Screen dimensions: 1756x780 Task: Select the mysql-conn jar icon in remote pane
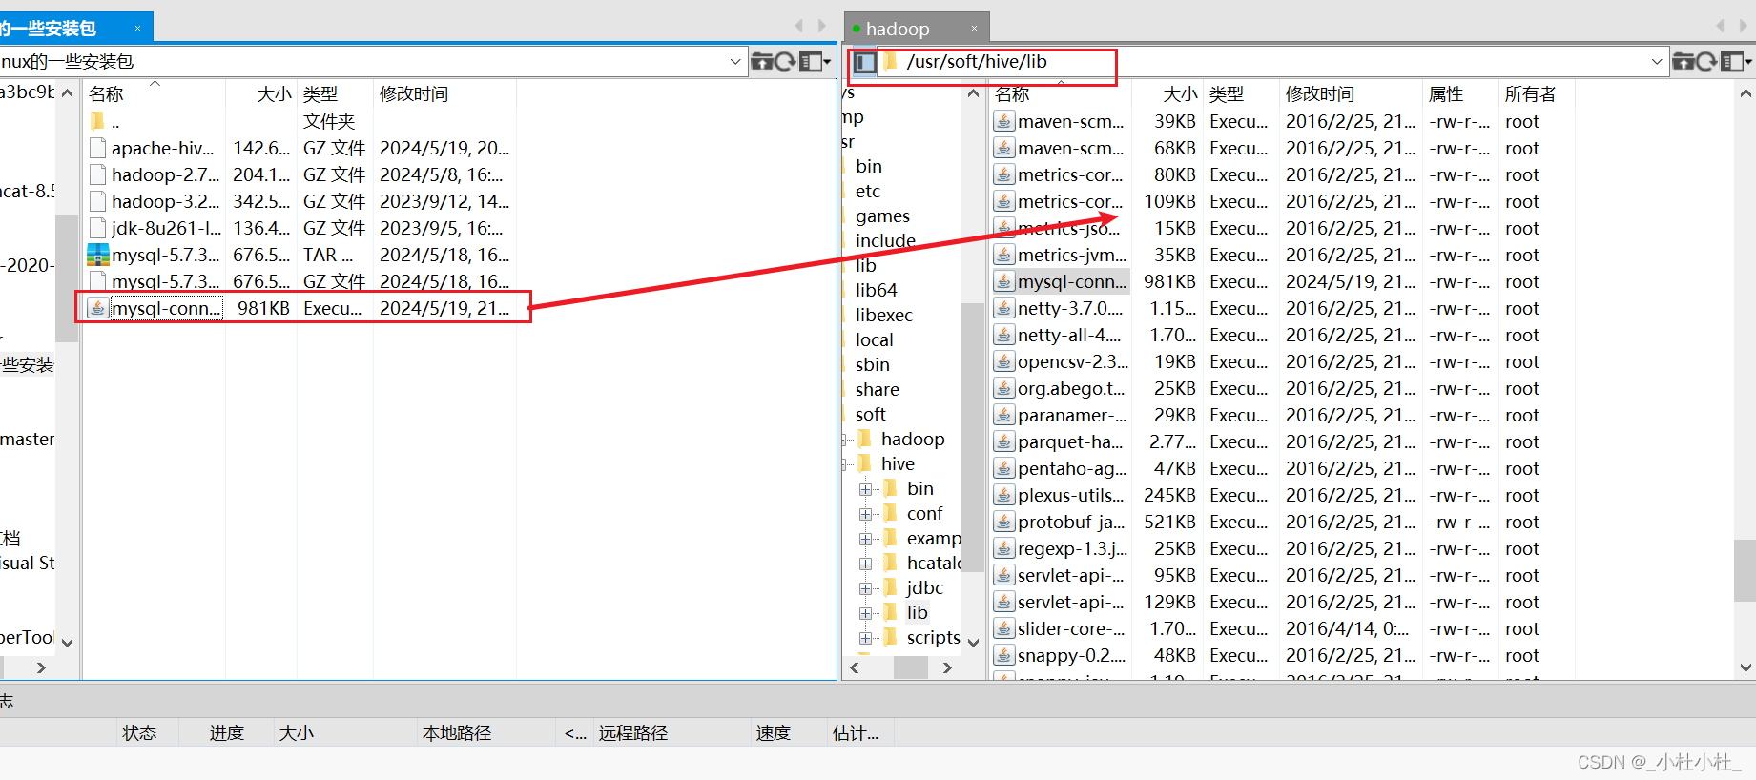pos(1003,281)
